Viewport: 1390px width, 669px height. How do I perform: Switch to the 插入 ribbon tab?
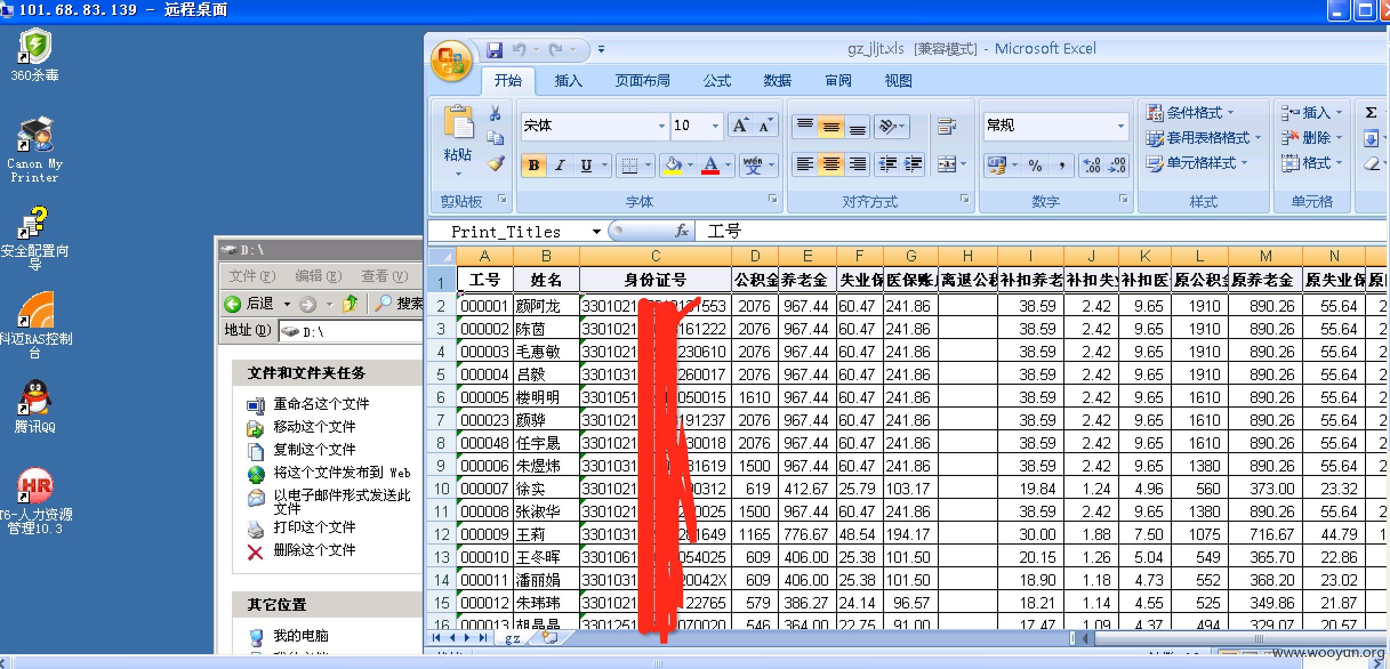pyautogui.click(x=568, y=81)
